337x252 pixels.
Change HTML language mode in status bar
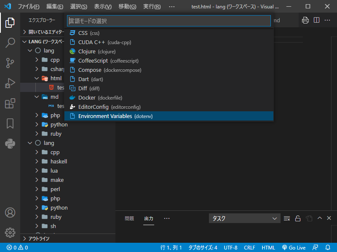(268, 247)
